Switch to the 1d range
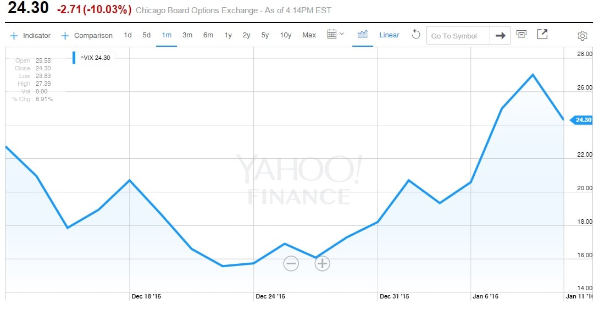Screen dimensions: 599x310 pyautogui.click(x=127, y=35)
